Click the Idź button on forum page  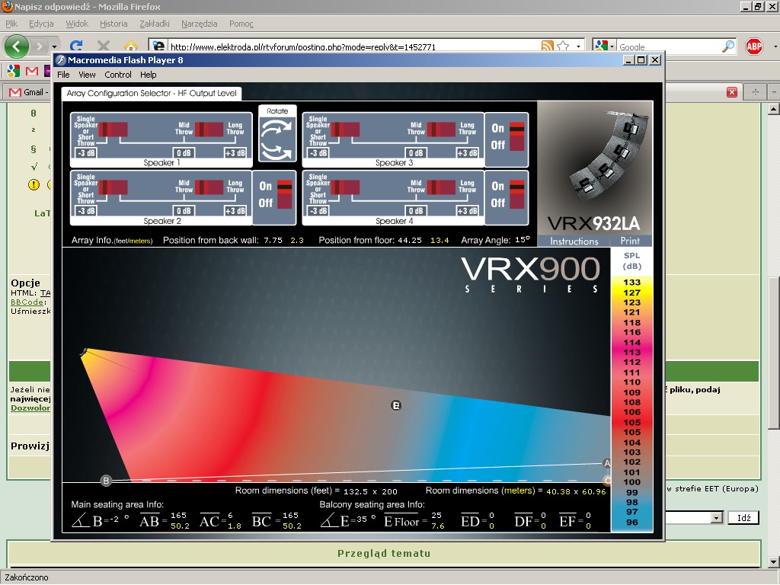[743, 518]
